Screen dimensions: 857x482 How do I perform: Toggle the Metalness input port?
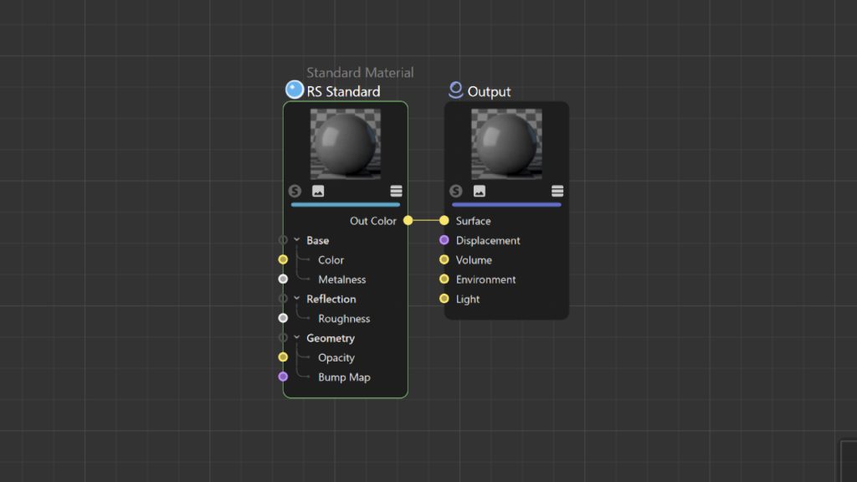pyautogui.click(x=283, y=279)
